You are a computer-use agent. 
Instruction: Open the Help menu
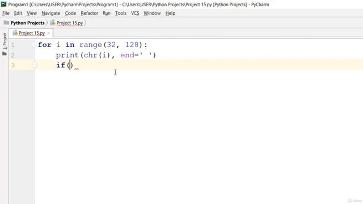click(170, 13)
